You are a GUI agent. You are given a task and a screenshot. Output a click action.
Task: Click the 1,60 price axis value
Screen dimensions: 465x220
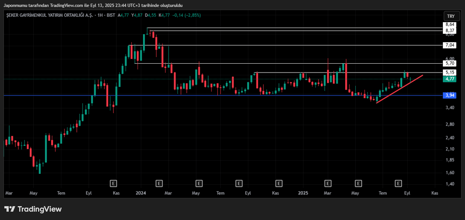(x=449, y=172)
